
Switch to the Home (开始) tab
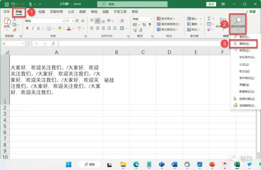pyautogui.click(x=19, y=12)
